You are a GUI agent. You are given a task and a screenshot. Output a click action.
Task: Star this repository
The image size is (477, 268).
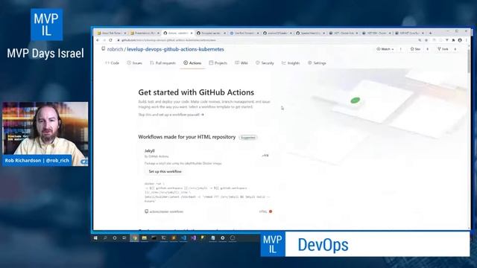[415, 49]
